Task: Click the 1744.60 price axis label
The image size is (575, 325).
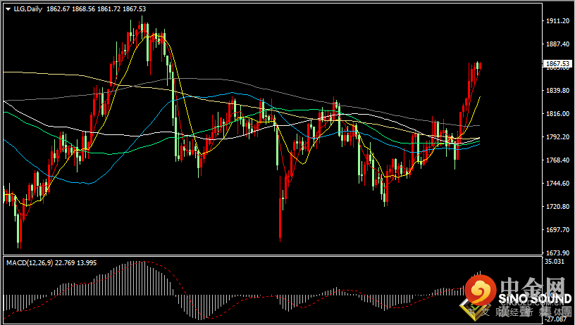Action: point(557,183)
